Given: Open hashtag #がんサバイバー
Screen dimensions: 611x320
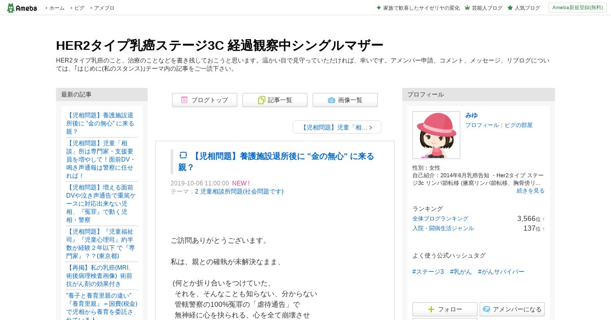Looking at the screenshot, I should [501, 272].
